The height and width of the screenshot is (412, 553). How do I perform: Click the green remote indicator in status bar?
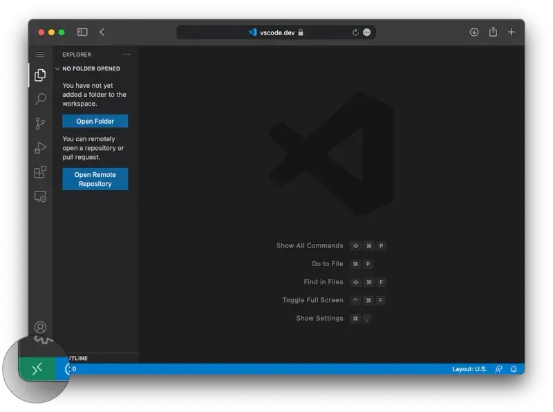tap(37, 369)
